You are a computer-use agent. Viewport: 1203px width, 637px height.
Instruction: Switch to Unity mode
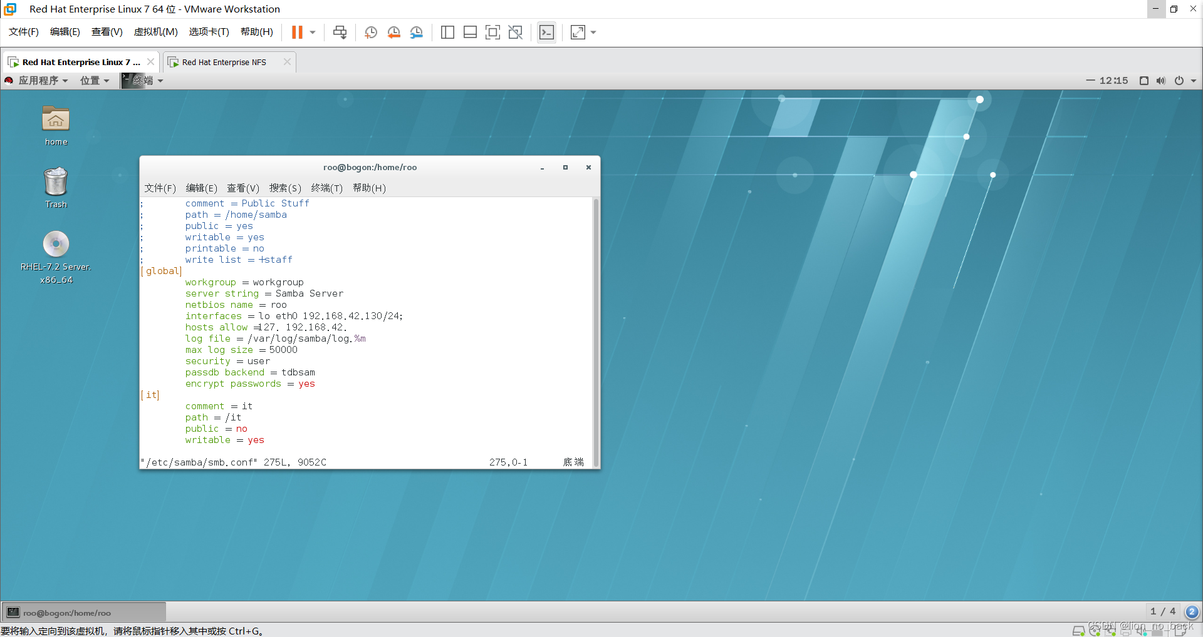click(x=515, y=32)
